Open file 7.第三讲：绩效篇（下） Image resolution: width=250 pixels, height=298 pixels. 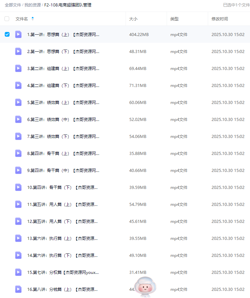coord(63,137)
